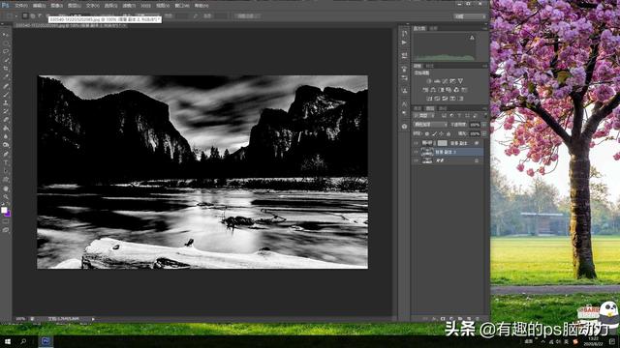Select the Zoom tool in the toolbox
This screenshot has height=348, width=620.
click(x=6, y=197)
